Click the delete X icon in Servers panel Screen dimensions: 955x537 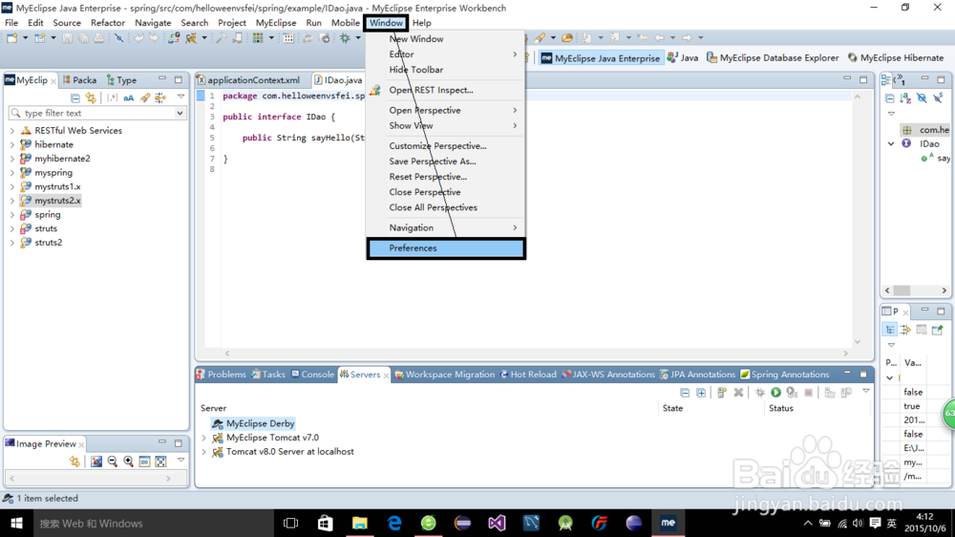click(x=738, y=393)
